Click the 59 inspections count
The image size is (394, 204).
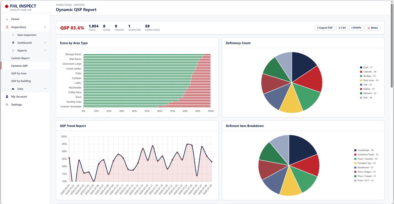[147, 26]
